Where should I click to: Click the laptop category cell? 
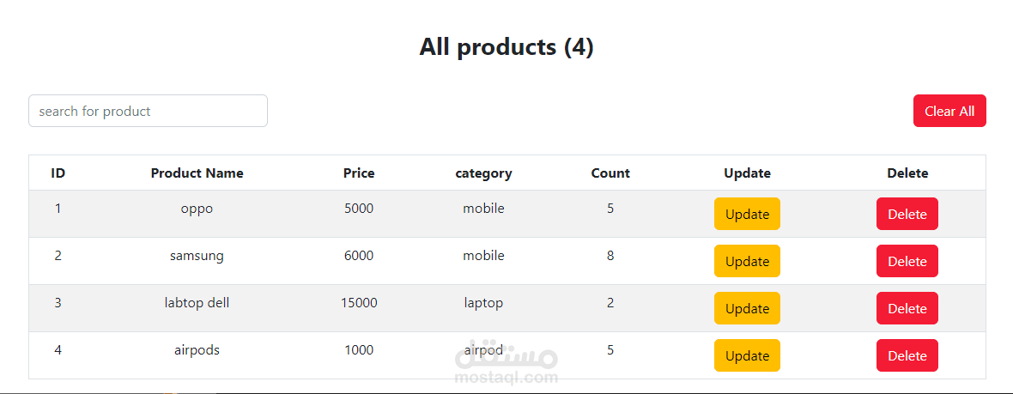pos(483,303)
